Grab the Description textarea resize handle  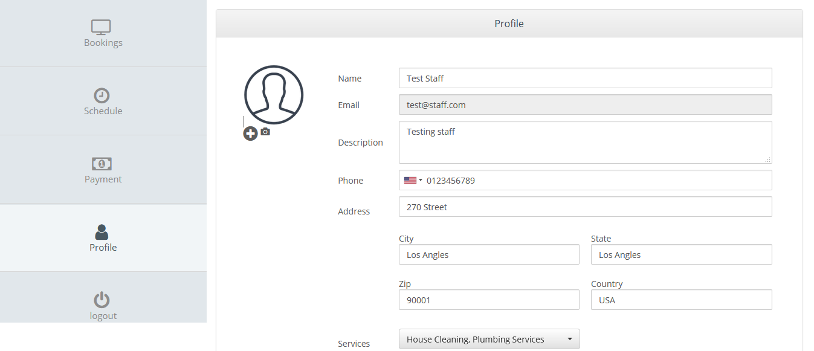click(x=768, y=159)
